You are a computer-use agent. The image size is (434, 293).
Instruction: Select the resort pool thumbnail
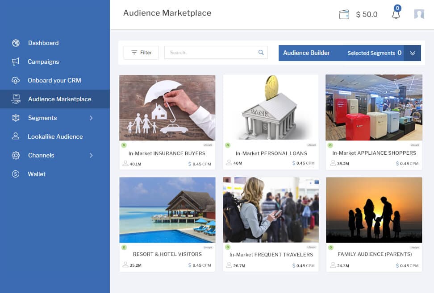point(167,210)
